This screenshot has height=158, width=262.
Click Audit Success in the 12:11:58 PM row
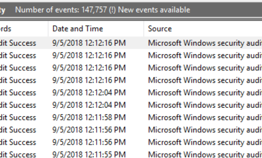[18, 117]
